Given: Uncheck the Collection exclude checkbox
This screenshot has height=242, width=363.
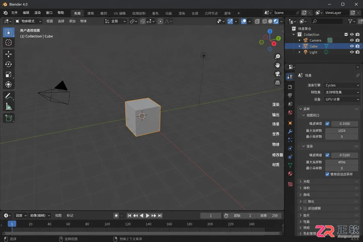Looking at the screenshot, I should pos(346,35).
